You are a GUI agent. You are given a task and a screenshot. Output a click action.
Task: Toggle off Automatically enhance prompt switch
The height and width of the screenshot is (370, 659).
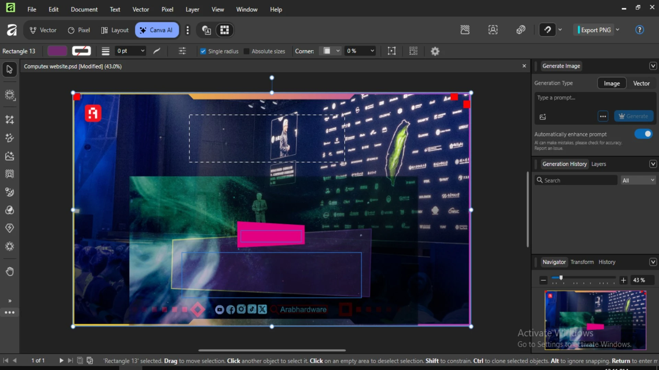pyautogui.click(x=643, y=134)
